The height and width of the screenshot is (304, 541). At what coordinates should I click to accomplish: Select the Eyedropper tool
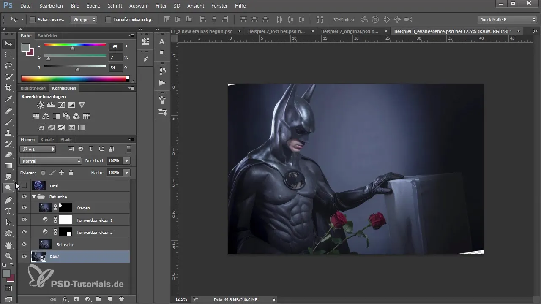[x=8, y=99]
